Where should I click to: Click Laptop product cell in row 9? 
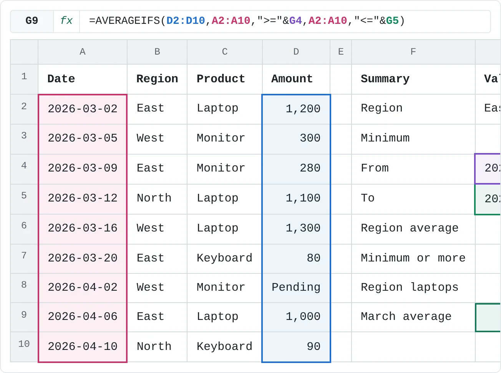[x=225, y=317]
